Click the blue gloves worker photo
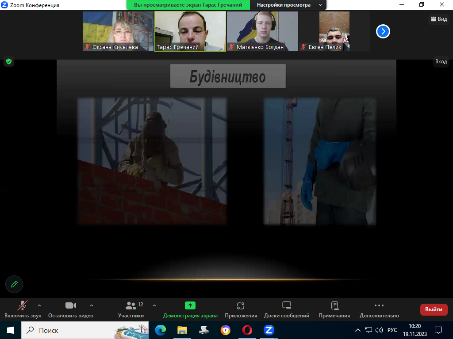Screen dimensions: 453x339 click(320, 161)
